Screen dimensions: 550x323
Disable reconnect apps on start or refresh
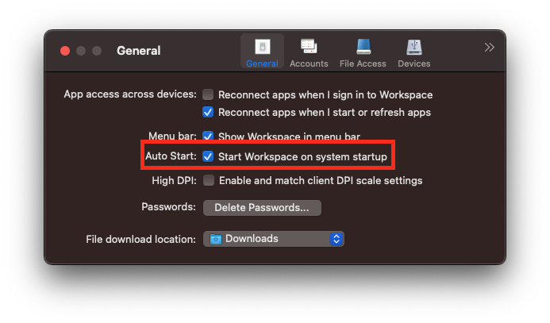209,112
